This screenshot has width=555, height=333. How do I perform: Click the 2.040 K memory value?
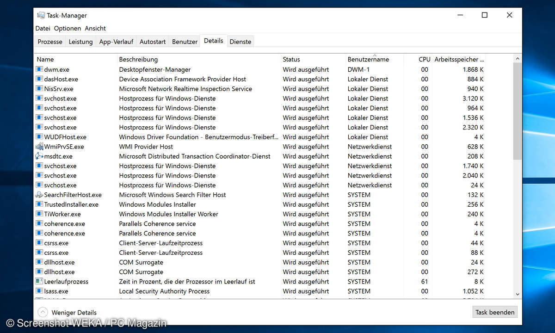473,175
